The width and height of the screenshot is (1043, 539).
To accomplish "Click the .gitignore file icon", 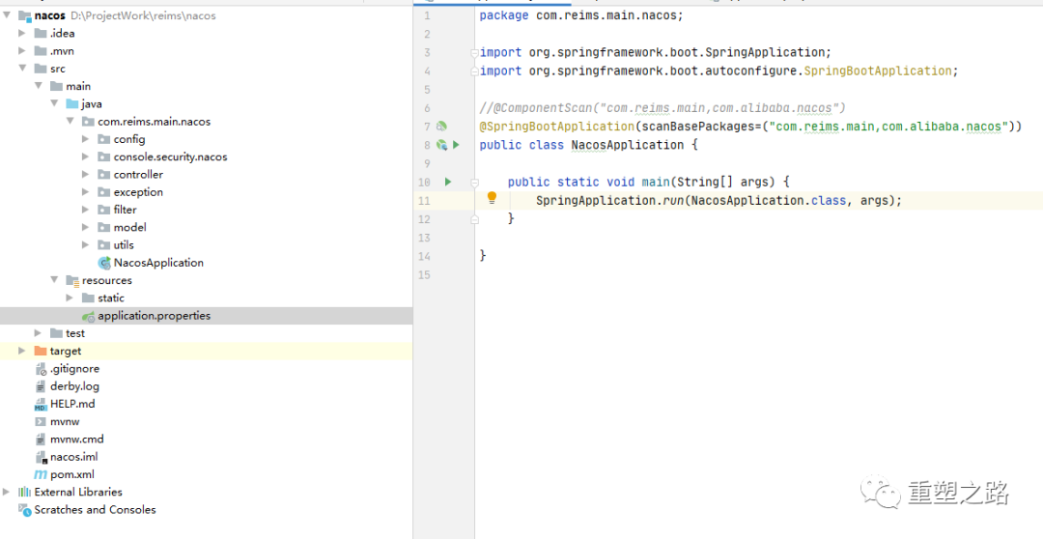I will [41, 369].
